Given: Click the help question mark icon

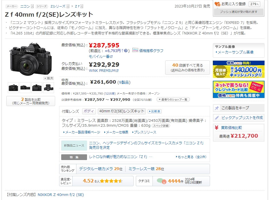Looking at the screenshot, I should point(126,51).
